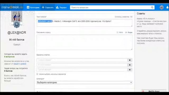Click the Советы heading

pos(141,13)
